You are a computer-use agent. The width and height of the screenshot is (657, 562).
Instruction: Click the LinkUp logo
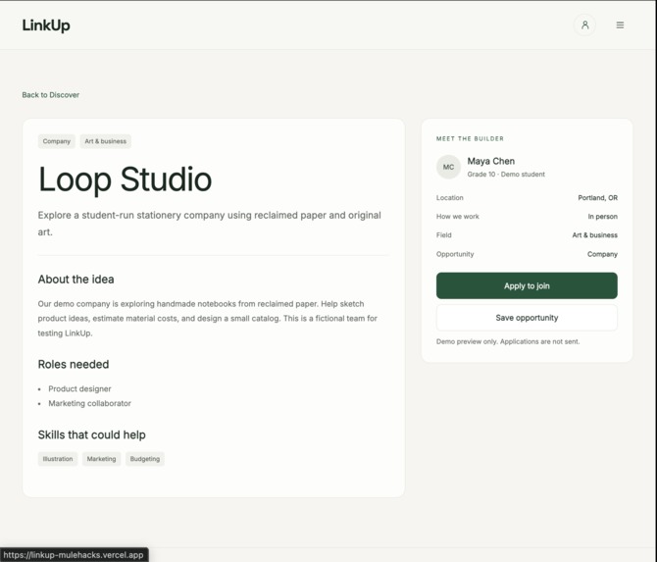[46, 26]
